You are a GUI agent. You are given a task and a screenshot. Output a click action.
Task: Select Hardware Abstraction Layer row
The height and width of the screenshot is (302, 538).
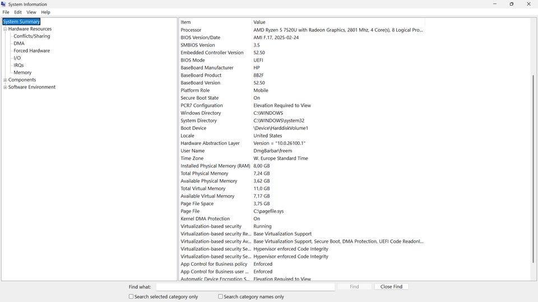pos(302,143)
